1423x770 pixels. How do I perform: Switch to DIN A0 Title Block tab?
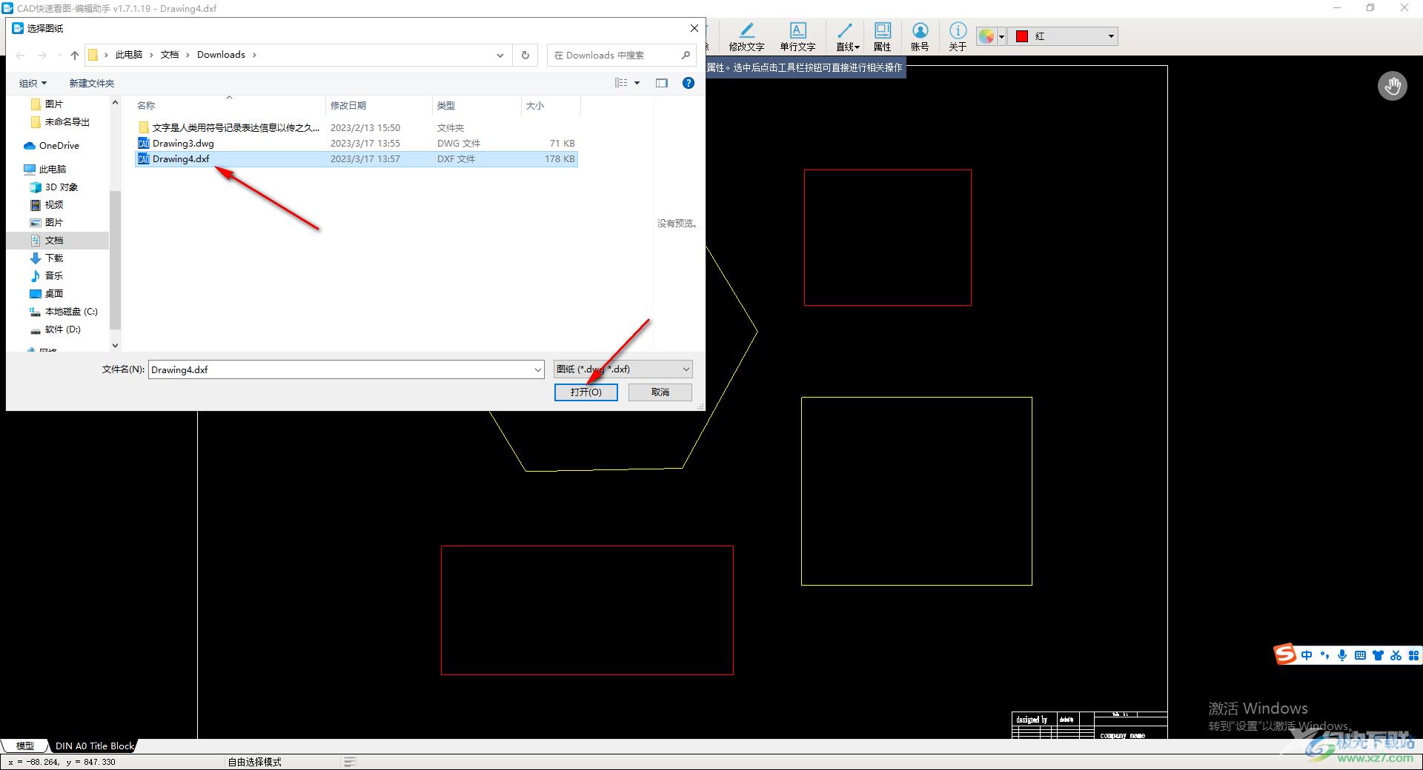tap(94, 746)
